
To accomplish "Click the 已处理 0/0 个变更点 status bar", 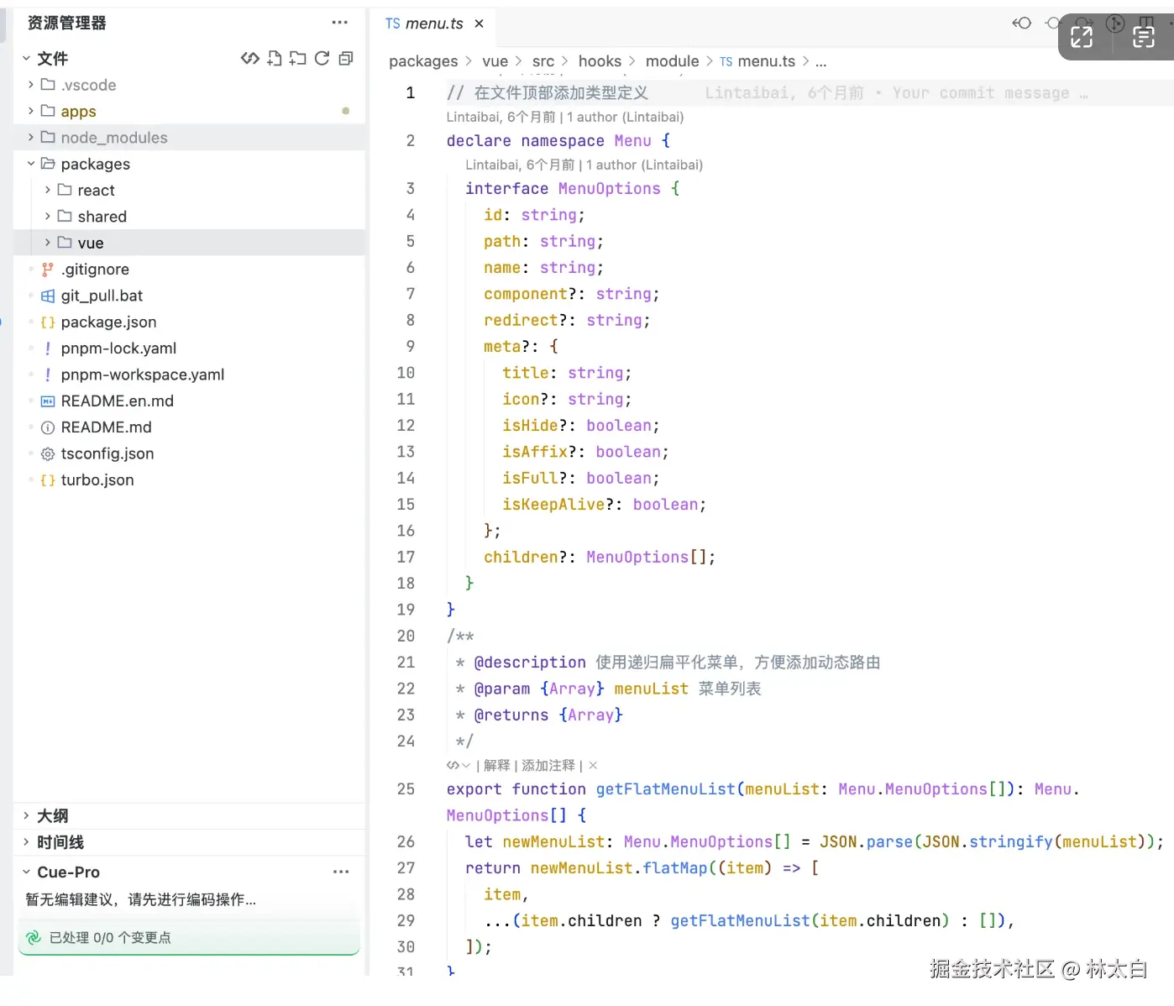I will pos(189,937).
